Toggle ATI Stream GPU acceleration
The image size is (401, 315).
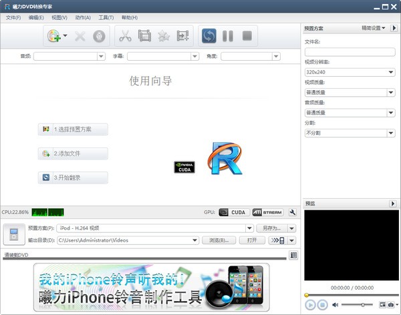coord(268,212)
